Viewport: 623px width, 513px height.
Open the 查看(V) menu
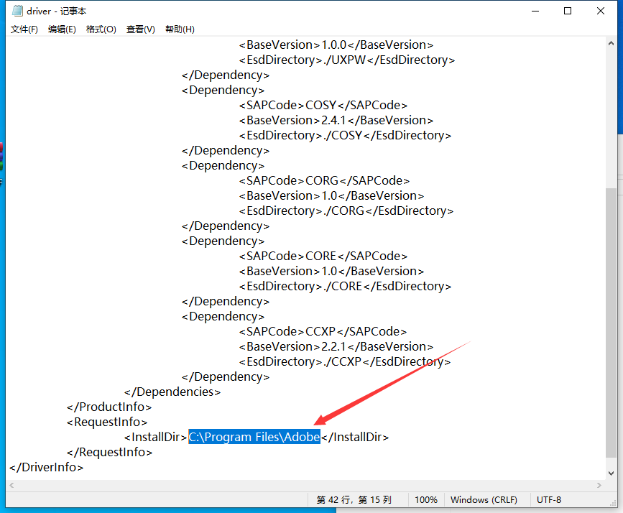click(141, 29)
